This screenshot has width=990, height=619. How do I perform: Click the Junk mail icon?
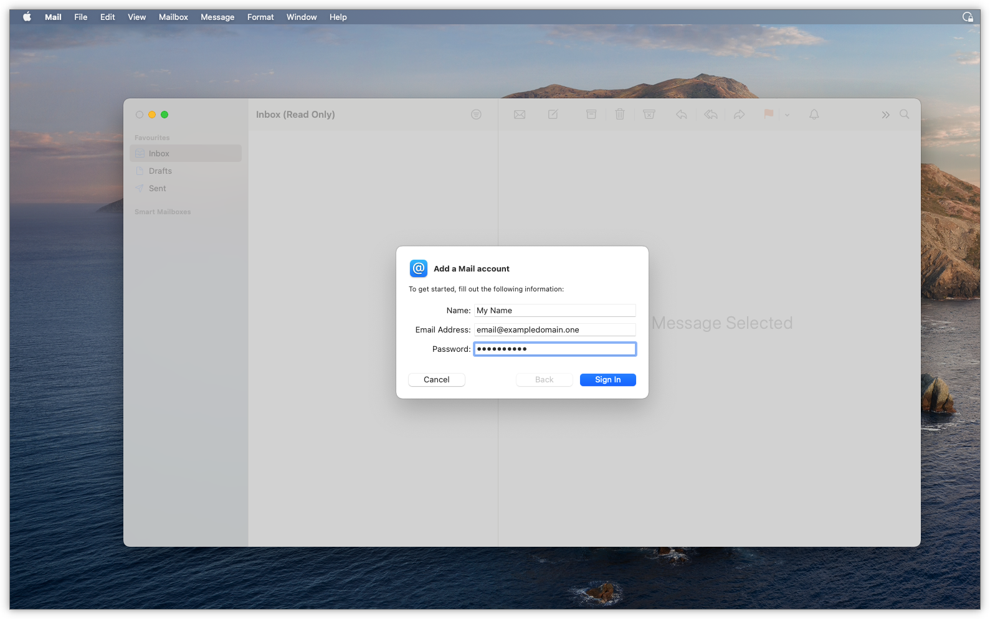(x=649, y=115)
